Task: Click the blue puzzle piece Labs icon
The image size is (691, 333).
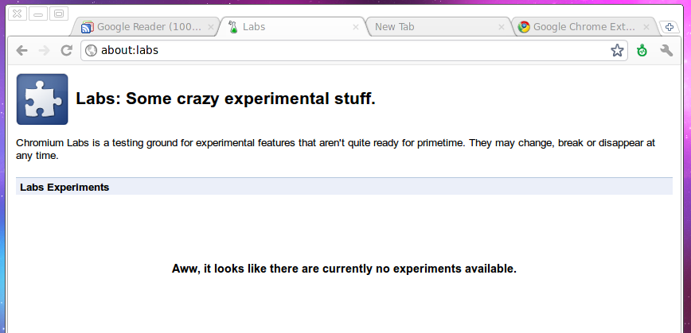Action: pos(41,99)
